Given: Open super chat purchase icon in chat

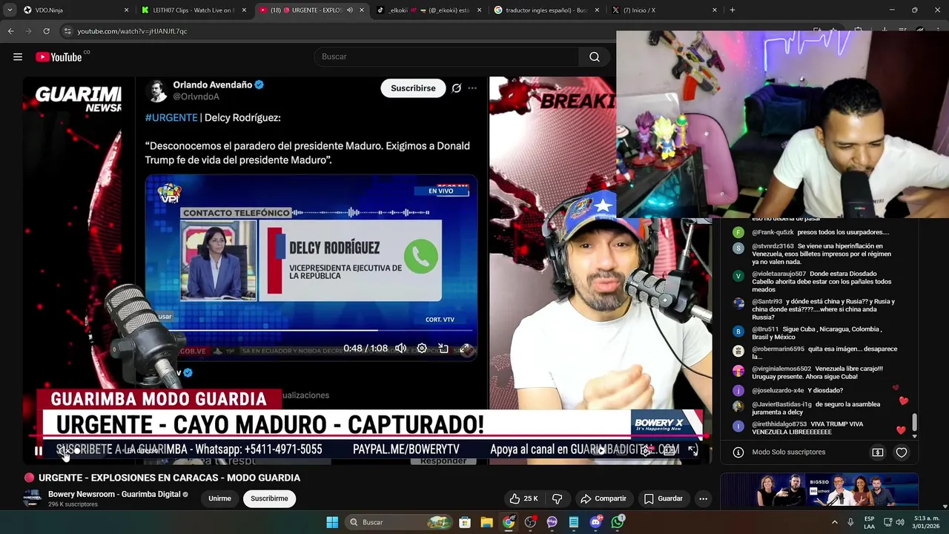Looking at the screenshot, I should coord(878,452).
